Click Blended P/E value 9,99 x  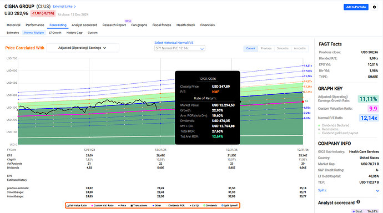coord(374,58)
